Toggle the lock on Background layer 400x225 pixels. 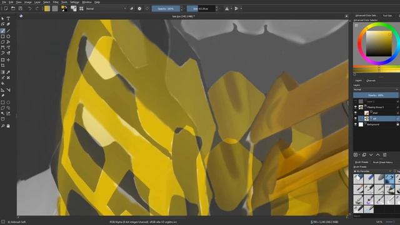tap(397, 124)
